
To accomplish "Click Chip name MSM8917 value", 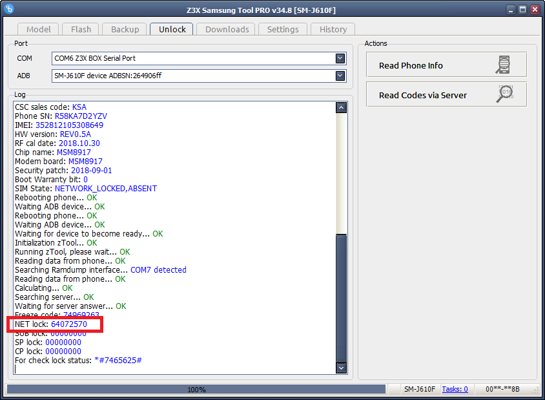I will pyautogui.click(x=74, y=153).
